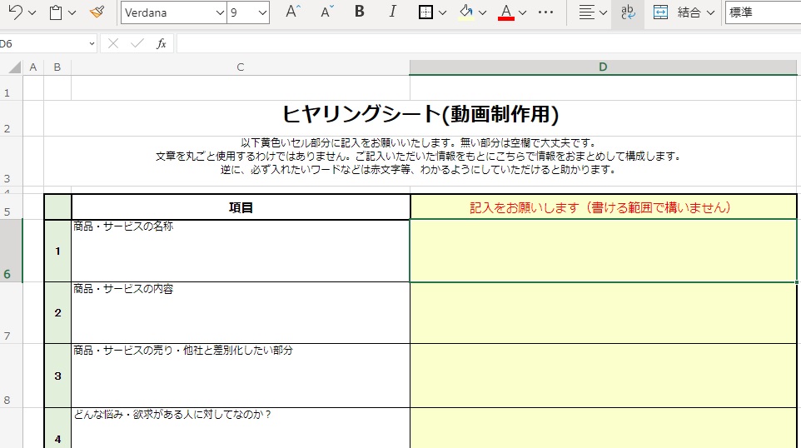Open the 標準 number format box
The width and height of the screenshot is (801, 448).
point(763,12)
